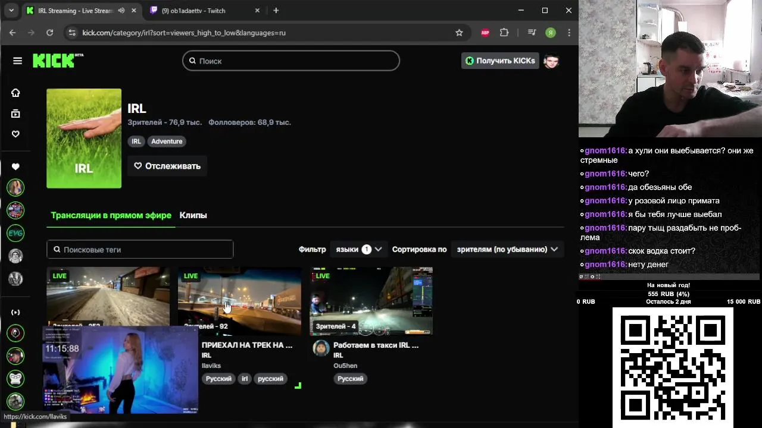
Task: Focus the Поиск search field
Action: 291,61
